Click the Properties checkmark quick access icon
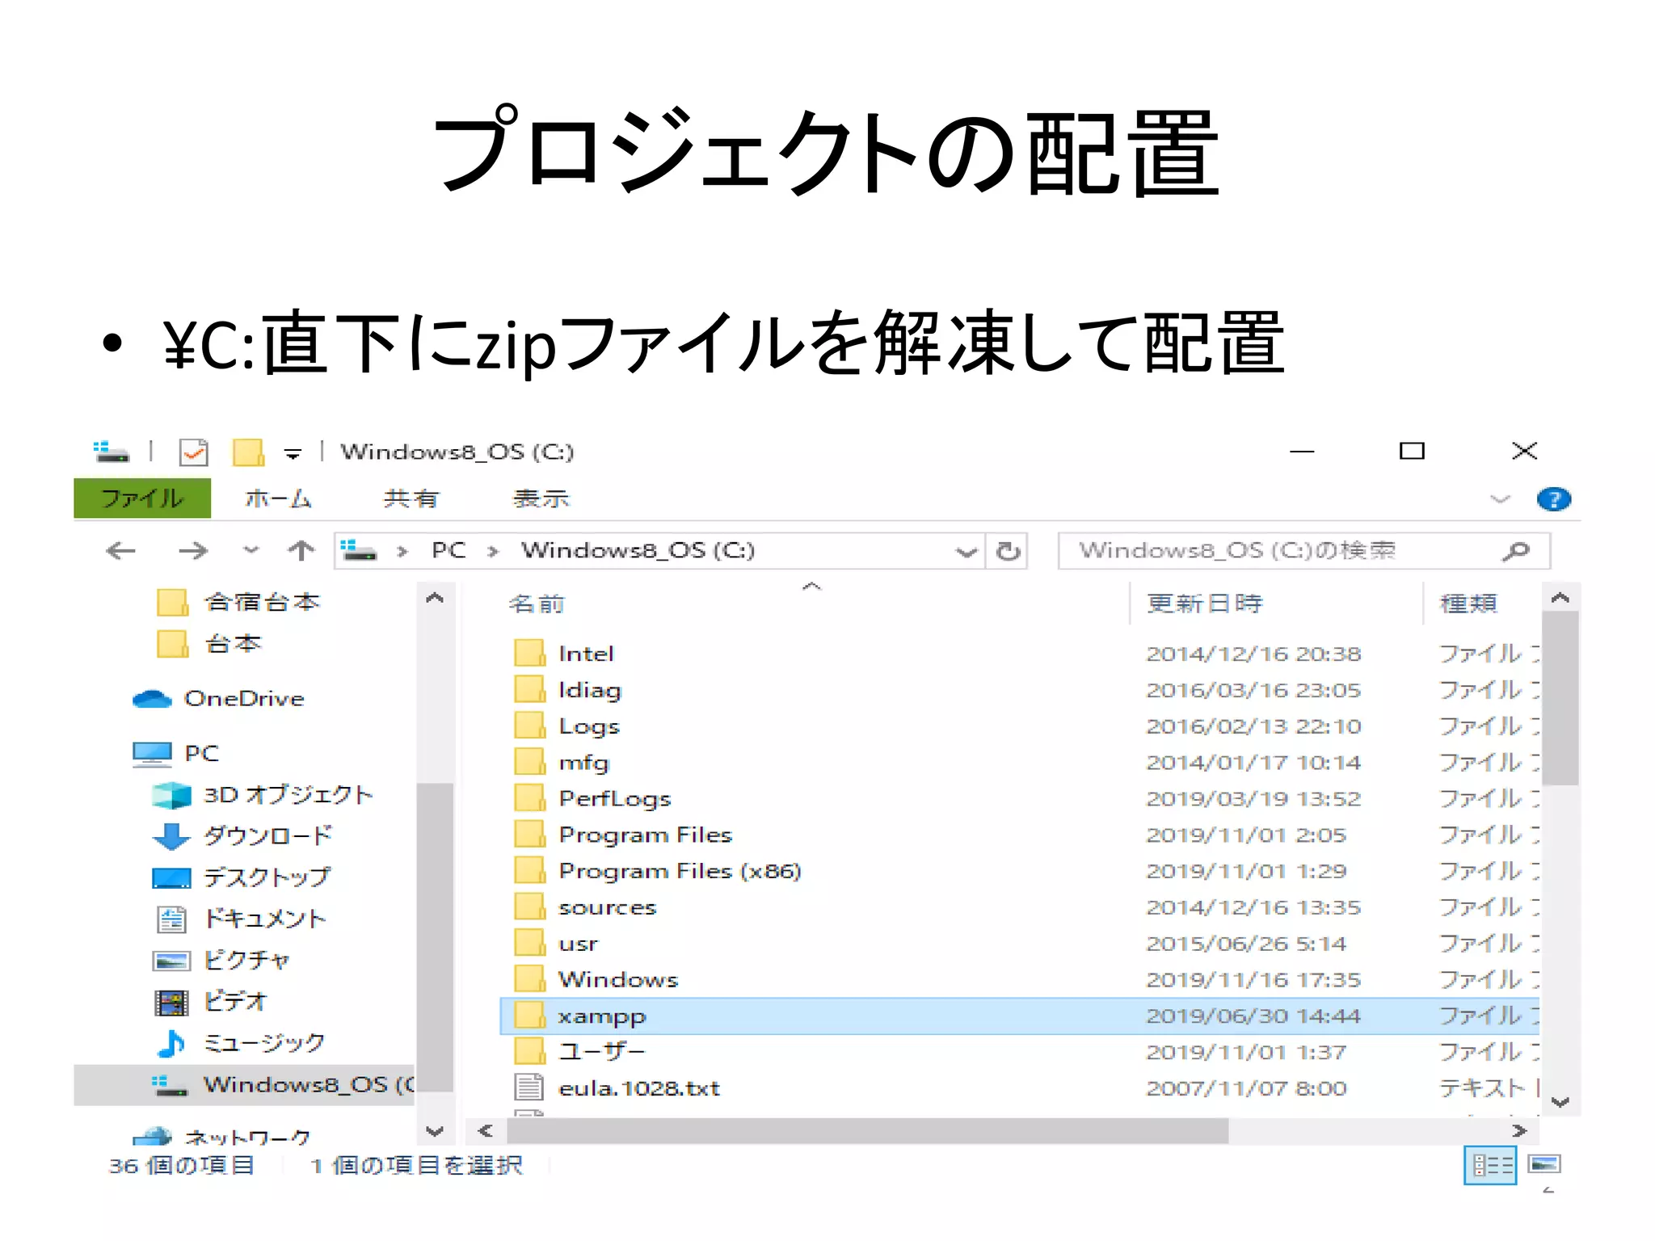Viewport: 1655px width, 1241px height. pos(194,452)
